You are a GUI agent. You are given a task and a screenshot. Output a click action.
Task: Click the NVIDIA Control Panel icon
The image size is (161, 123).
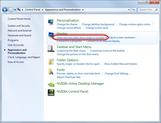(51, 93)
